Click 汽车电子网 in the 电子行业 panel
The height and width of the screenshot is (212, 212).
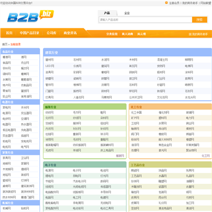79,181
